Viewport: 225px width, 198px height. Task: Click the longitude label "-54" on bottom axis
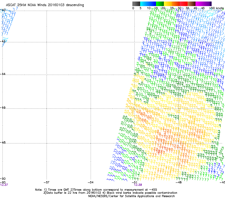pyautogui.click(x=91, y=182)
